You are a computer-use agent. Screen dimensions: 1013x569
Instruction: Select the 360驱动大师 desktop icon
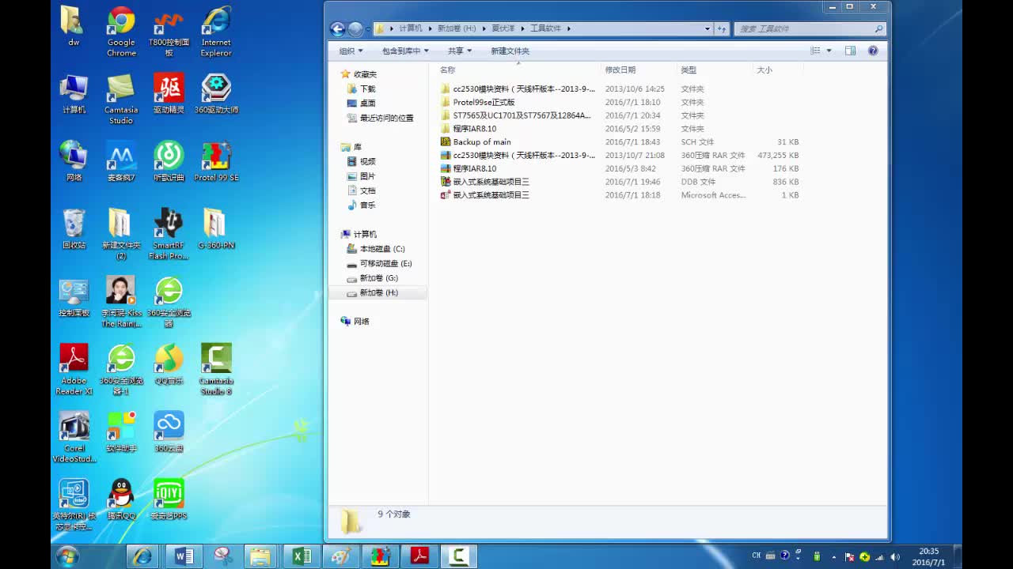pos(216,94)
